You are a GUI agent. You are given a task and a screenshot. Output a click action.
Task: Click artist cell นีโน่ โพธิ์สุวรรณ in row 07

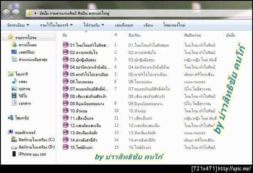coord(197,89)
